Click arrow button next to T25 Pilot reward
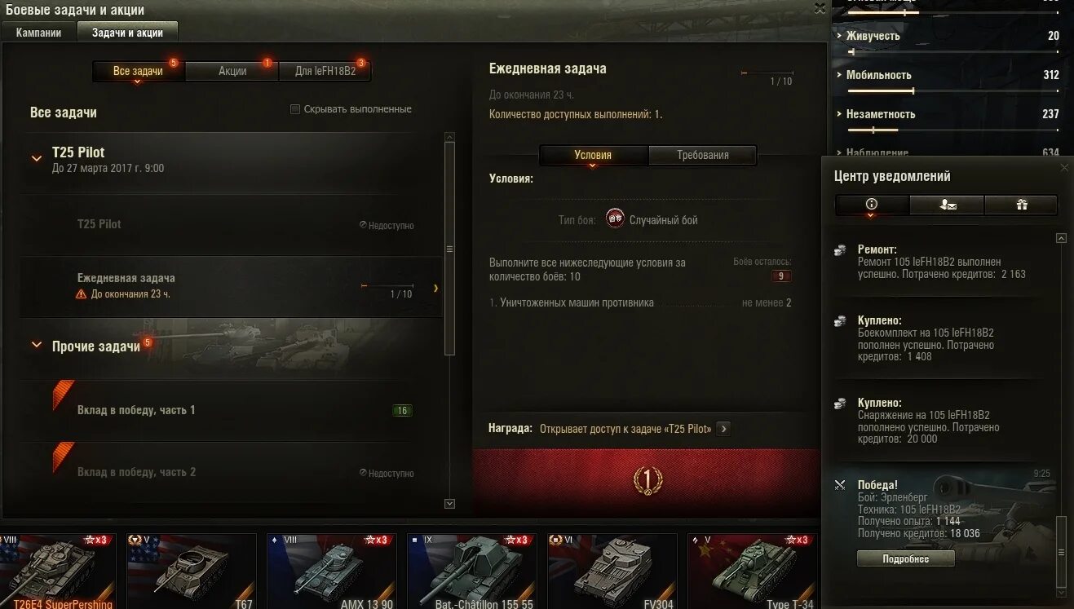Screen dimensions: 1074x609 click(x=723, y=429)
